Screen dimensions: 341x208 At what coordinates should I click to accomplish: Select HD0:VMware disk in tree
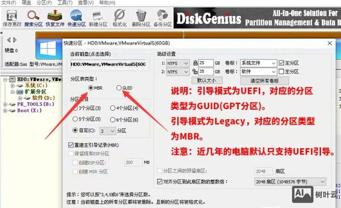tap(40, 79)
